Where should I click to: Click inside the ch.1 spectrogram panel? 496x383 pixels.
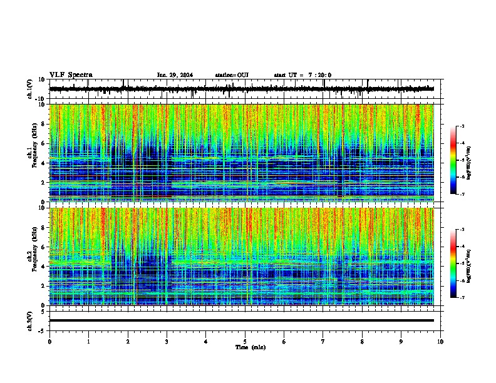tap(242, 153)
